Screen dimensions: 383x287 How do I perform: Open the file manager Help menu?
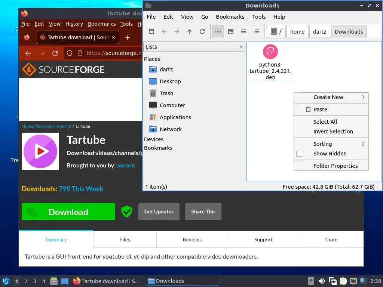click(x=279, y=16)
